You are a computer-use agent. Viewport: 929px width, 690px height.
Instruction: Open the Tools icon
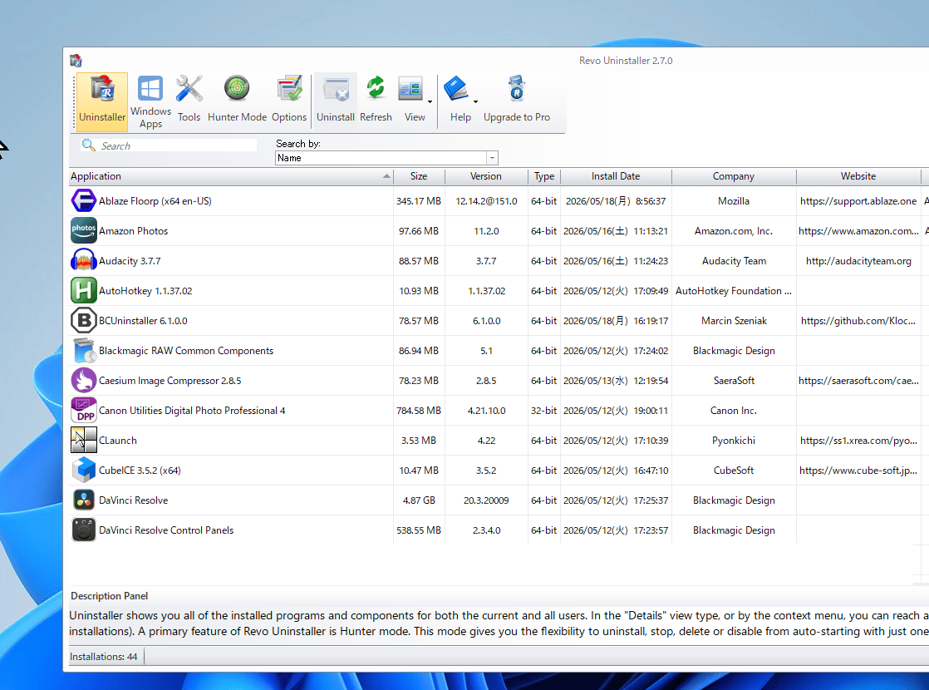click(189, 89)
